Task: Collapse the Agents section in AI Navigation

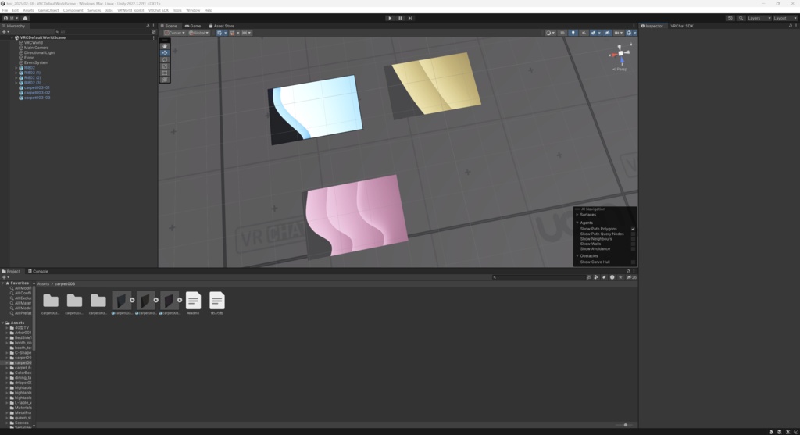Action: (577, 223)
